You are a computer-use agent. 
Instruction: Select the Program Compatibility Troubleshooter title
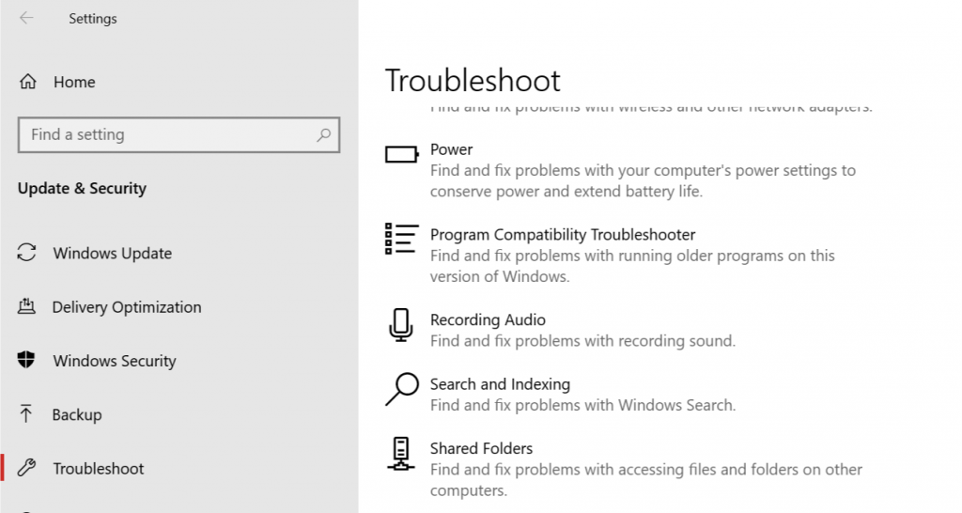click(562, 235)
